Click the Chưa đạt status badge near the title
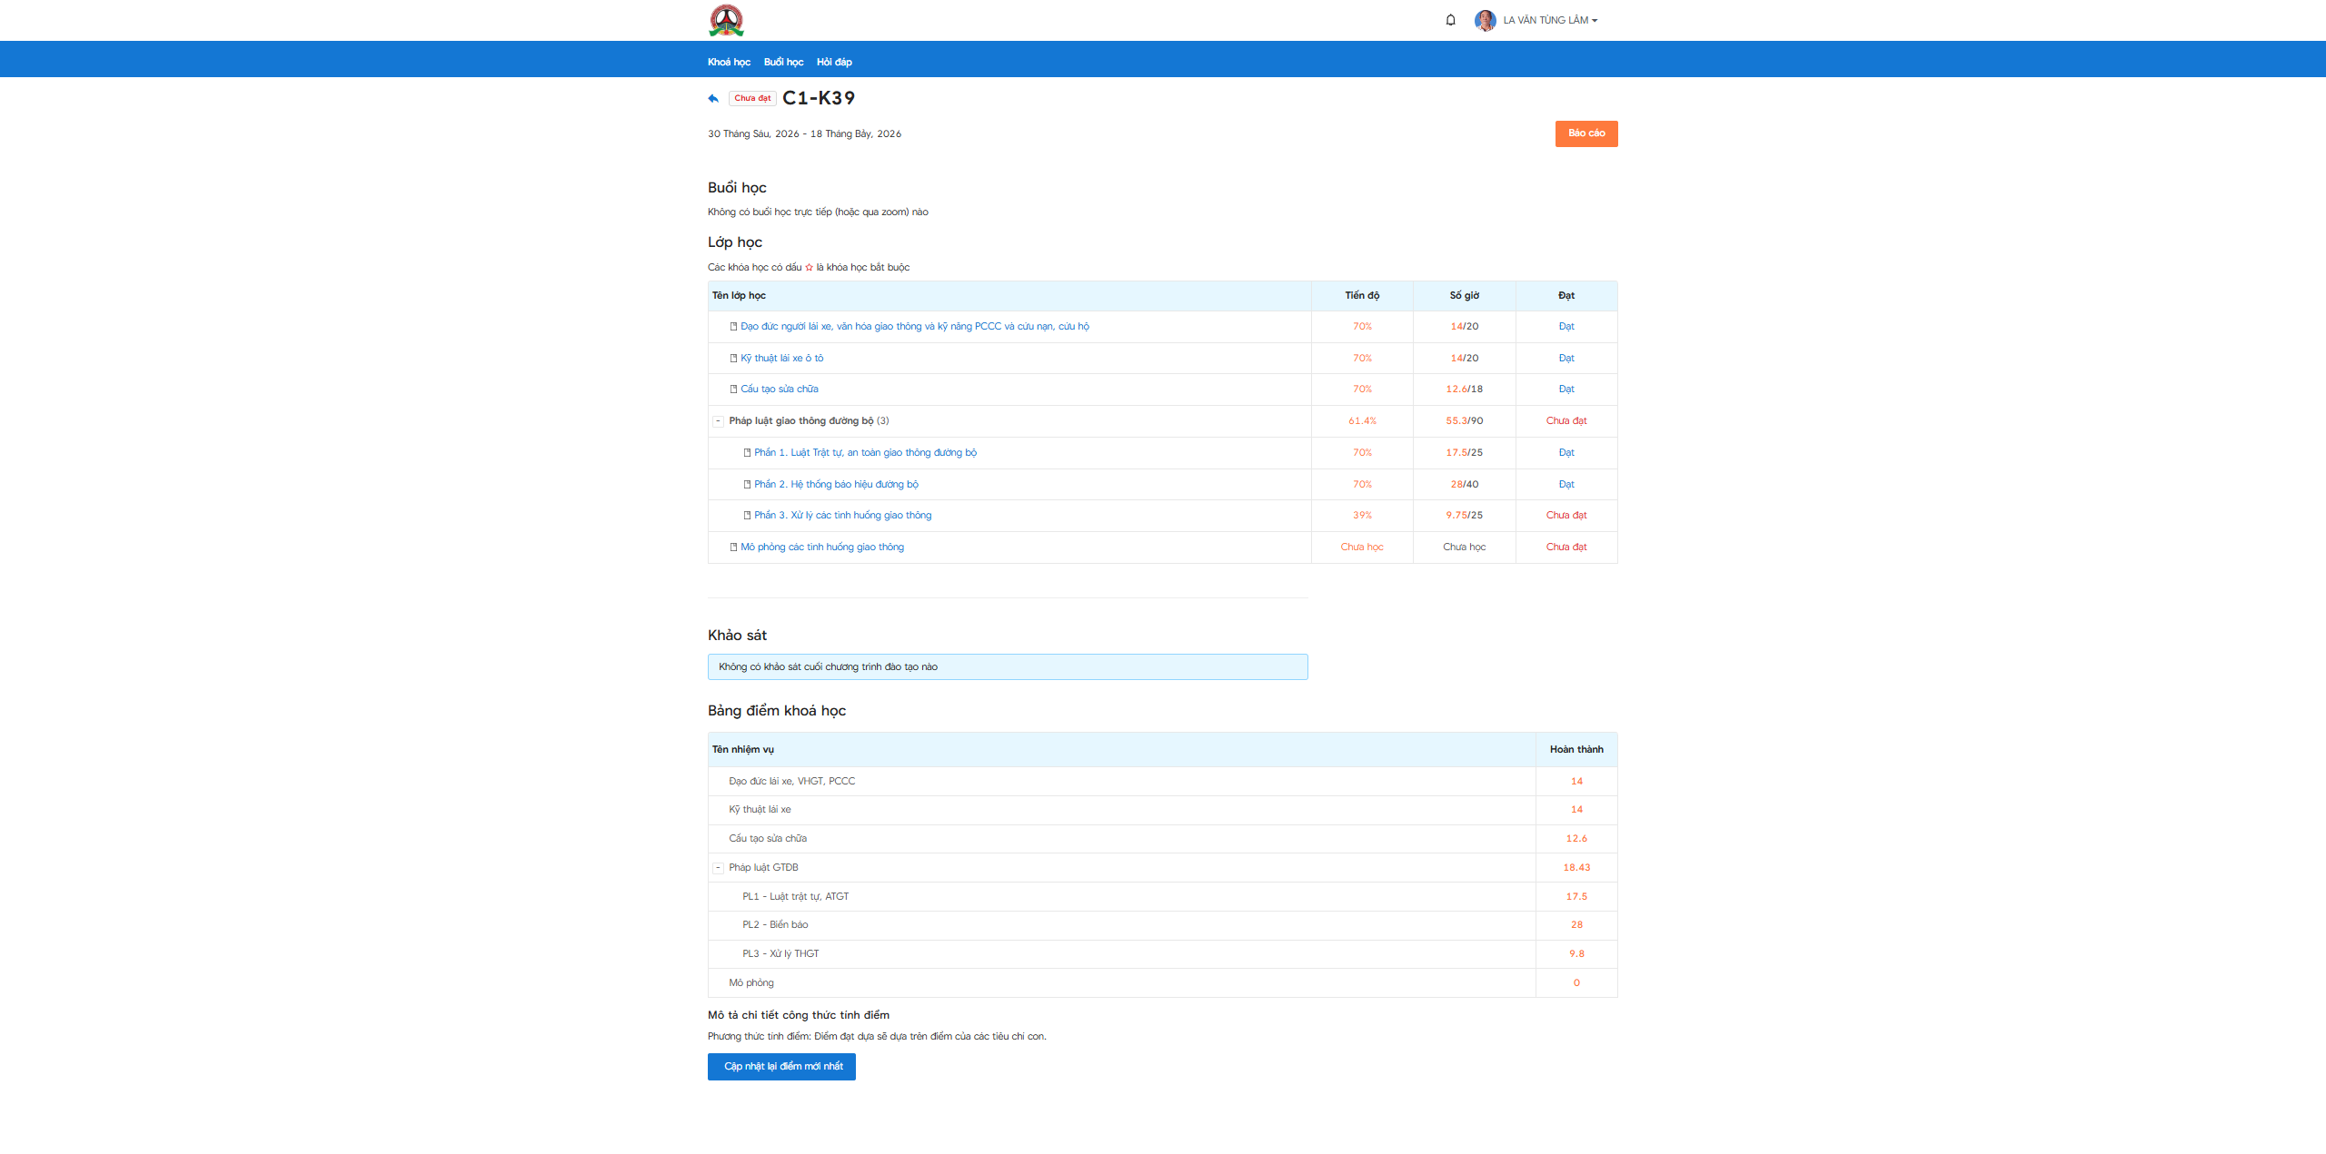2326x1154 pixels. 752,98
